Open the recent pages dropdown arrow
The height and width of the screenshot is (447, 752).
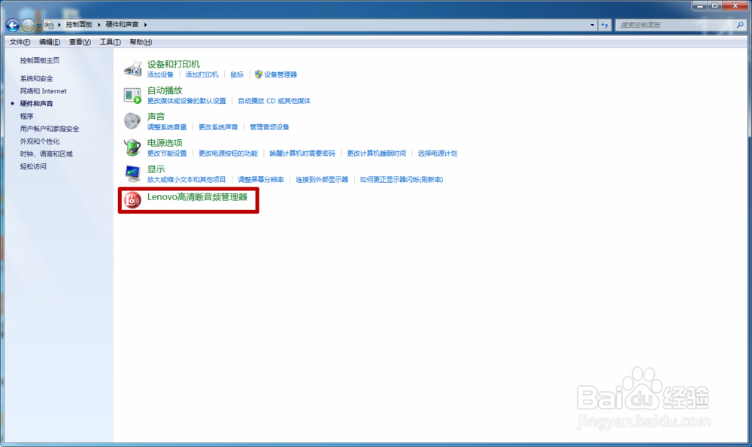coord(39,26)
